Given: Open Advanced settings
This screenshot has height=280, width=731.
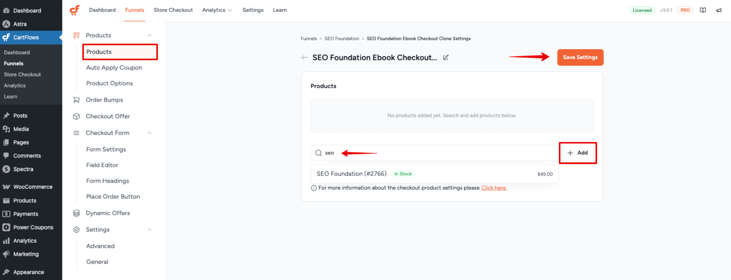Looking at the screenshot, I should 101,246.
